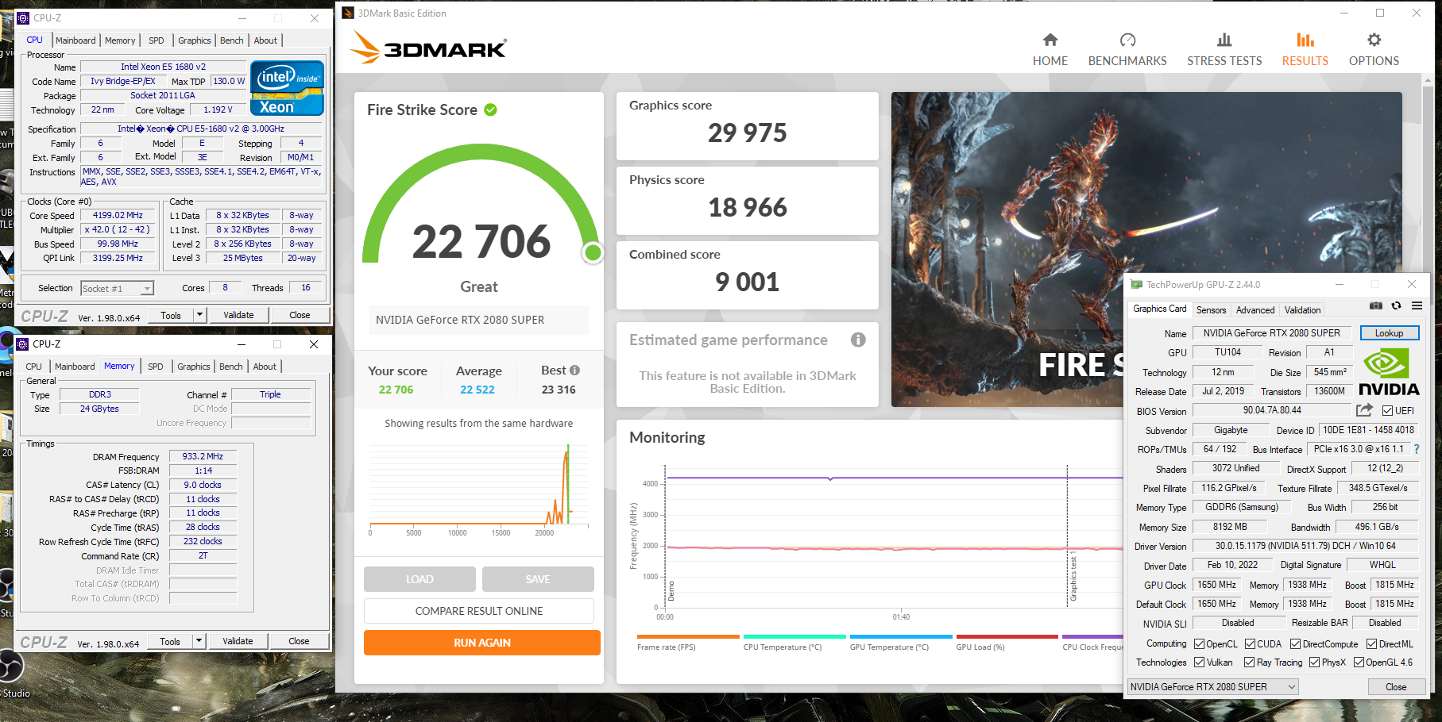
Task: Open the 3DMark Home page icon
Action: (x=1050, y=40)
